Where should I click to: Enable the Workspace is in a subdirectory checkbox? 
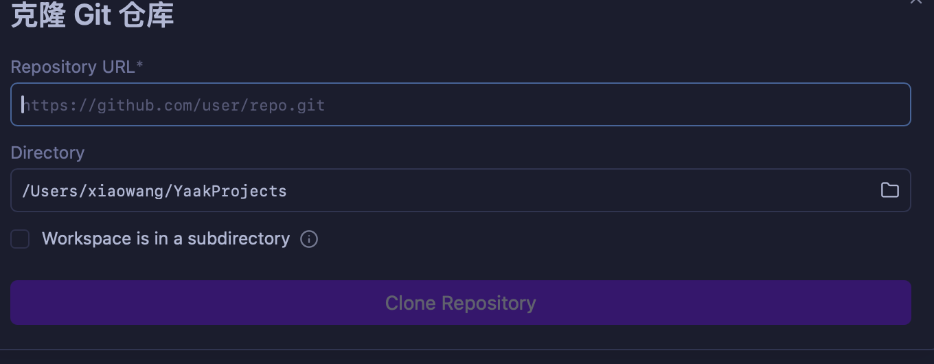(20, 239)
